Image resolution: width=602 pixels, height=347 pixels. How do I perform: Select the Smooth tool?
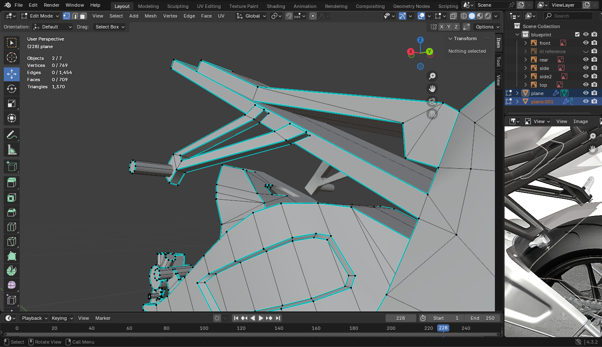point(12,285)
